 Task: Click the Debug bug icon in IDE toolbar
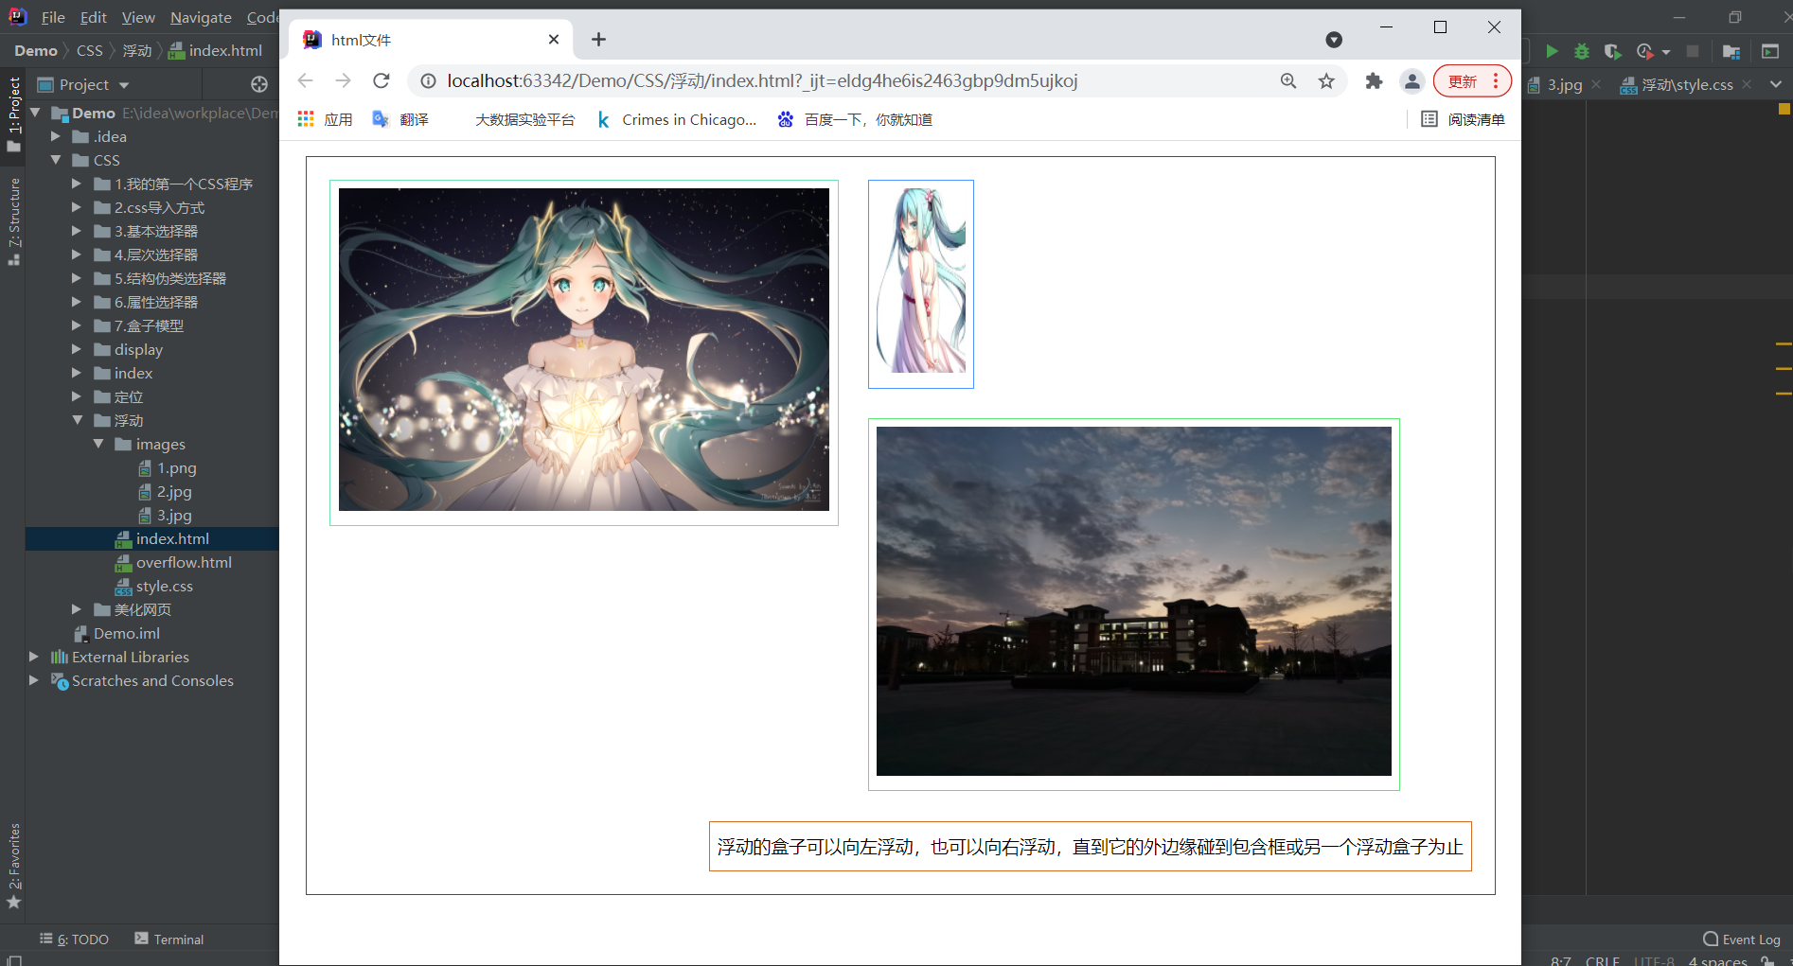pos(1582,51)
